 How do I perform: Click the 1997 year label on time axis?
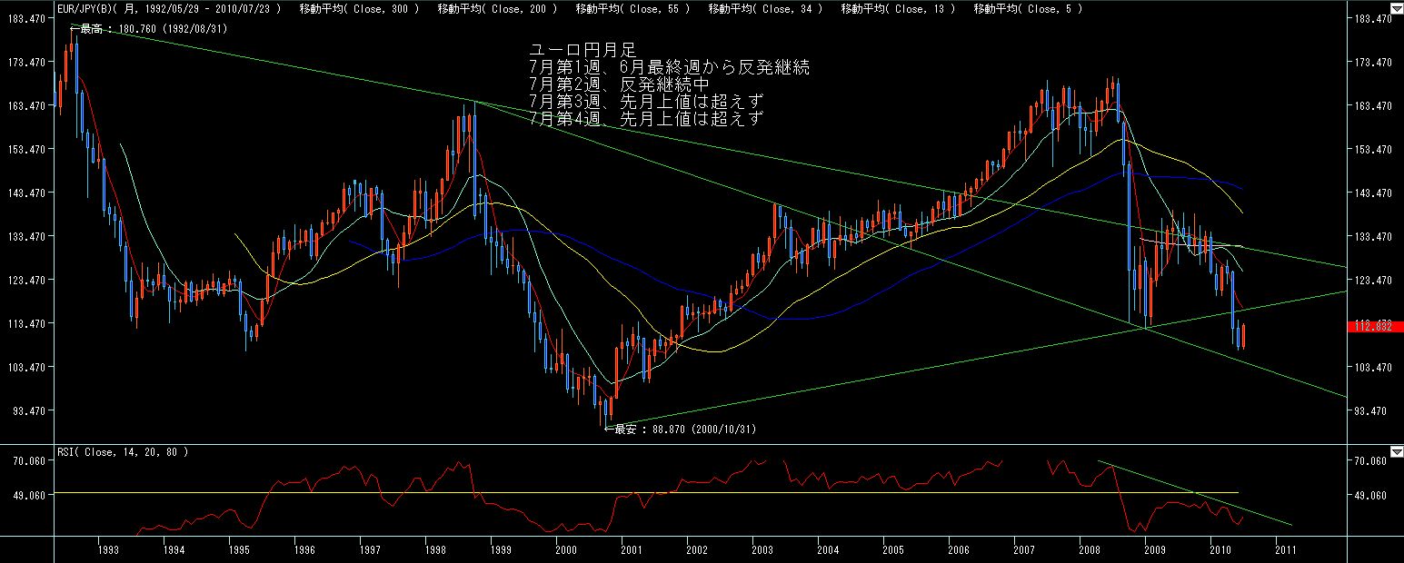[369, 549]
